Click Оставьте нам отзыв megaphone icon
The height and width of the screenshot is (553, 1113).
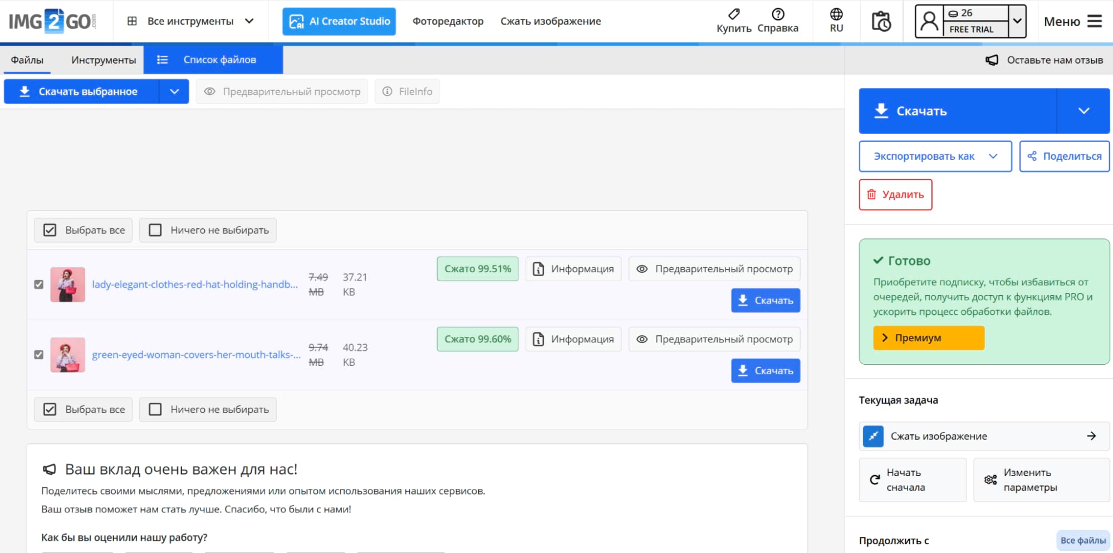[x=992, y=60]
